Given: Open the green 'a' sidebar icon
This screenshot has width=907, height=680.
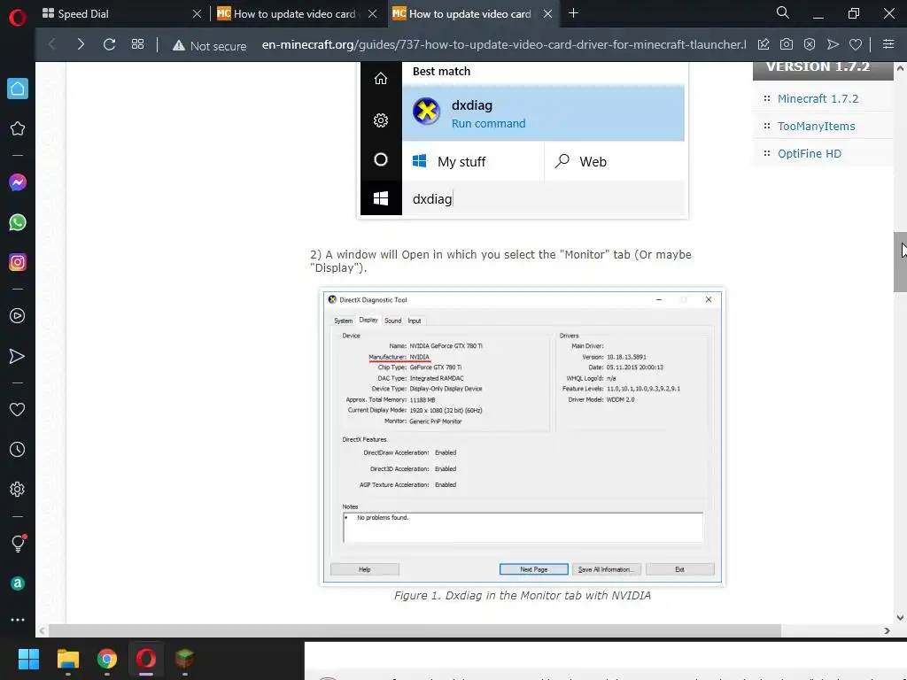Looking at the screenshot, I should click(x=18, y=583).
